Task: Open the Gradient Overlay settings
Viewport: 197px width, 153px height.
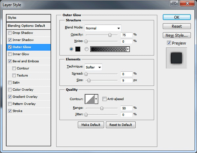Action: [x=25, y=97]
